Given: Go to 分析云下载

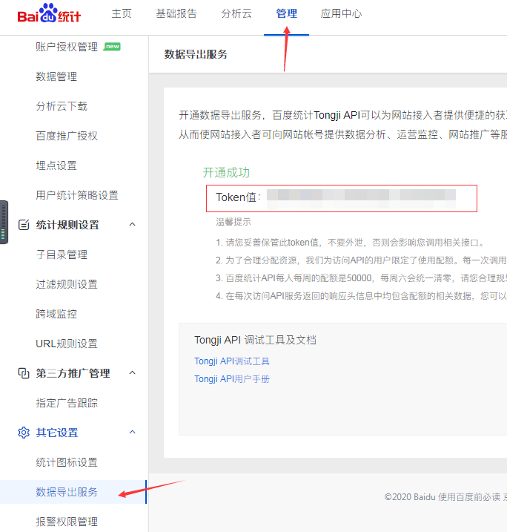Looking at the screenshot, I should [62, 106].
